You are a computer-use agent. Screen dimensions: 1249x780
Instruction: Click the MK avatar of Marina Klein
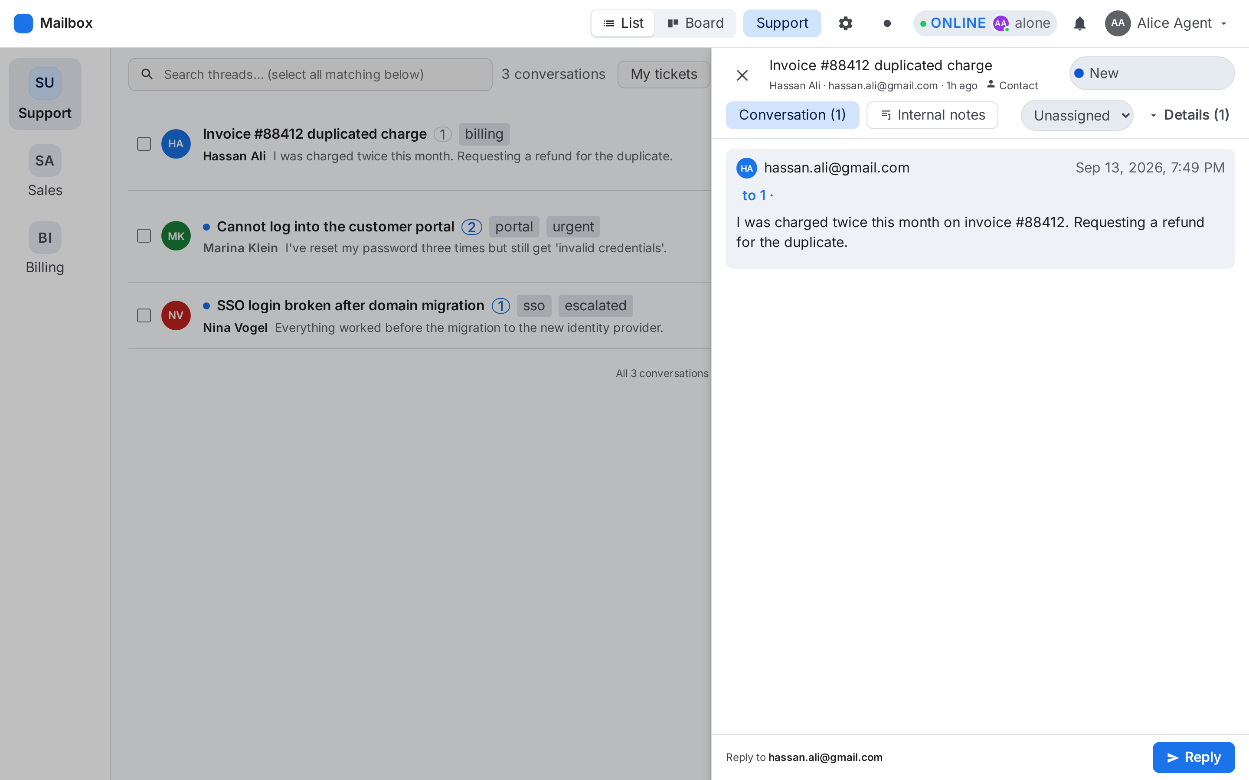[176, 236]
